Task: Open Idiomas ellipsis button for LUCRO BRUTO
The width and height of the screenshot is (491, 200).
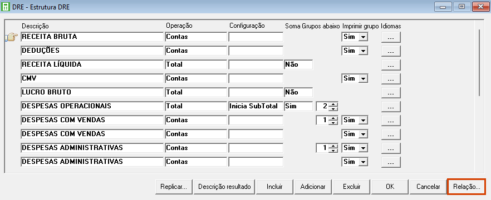Action: point(391,93)
